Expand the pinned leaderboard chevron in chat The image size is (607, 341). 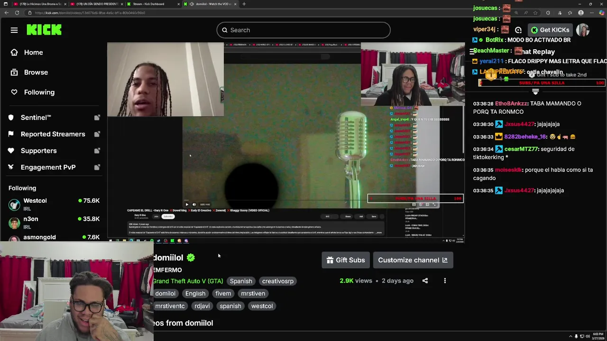pos(535,91)
